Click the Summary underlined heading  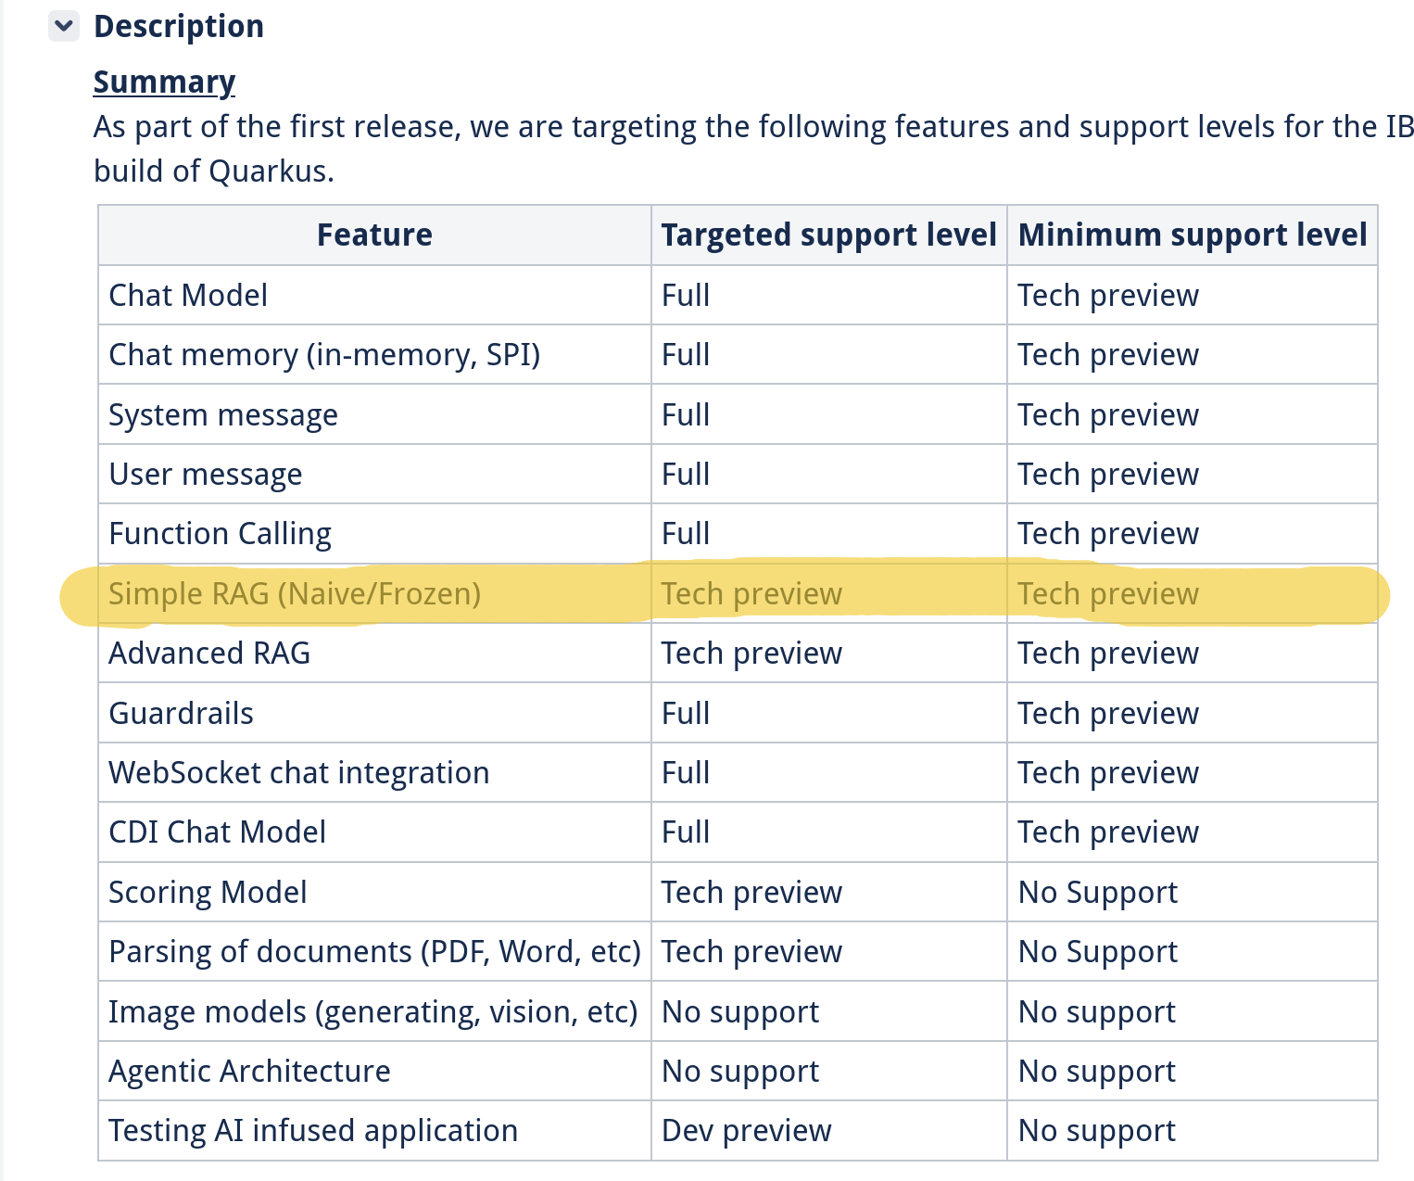pyautogui.click(x=164, y=82)
